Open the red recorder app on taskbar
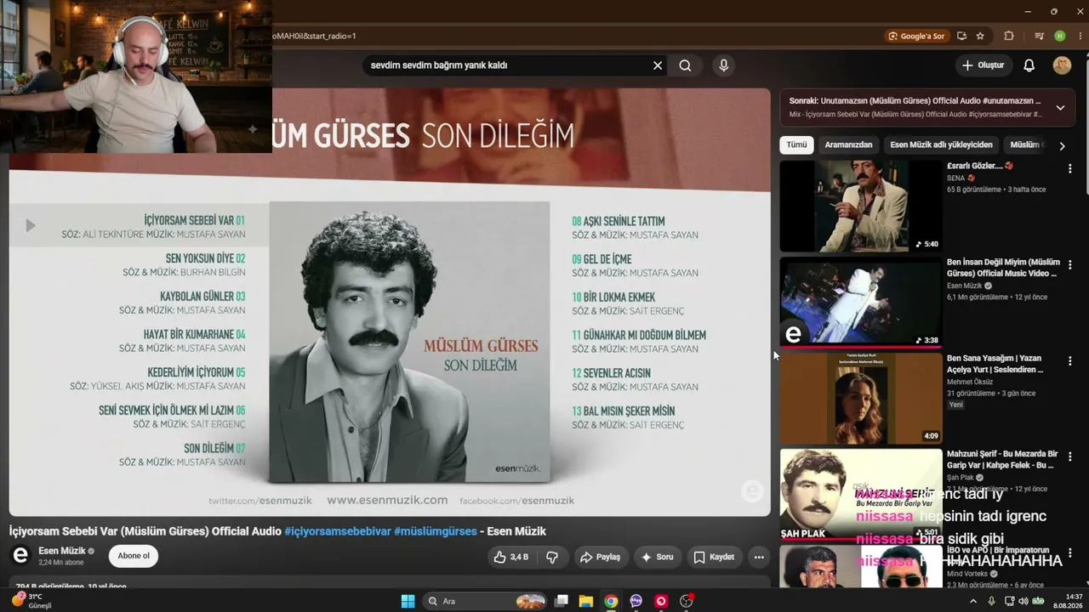1089x612 pixels. coord(661,601)
